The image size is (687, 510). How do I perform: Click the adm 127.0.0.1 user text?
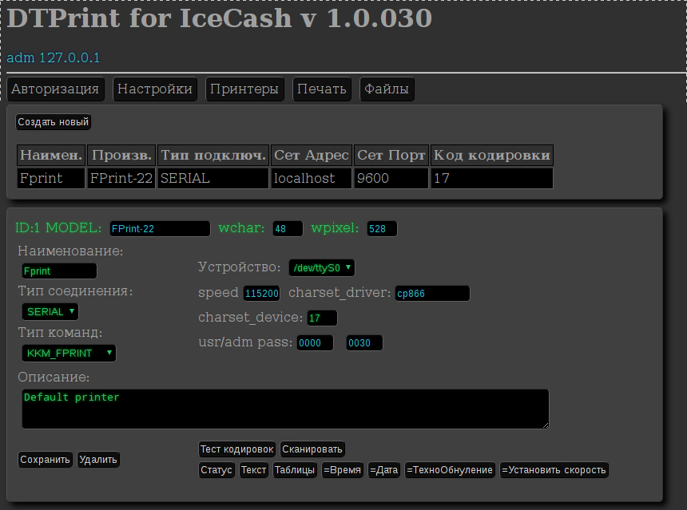[x=53, y=57]
